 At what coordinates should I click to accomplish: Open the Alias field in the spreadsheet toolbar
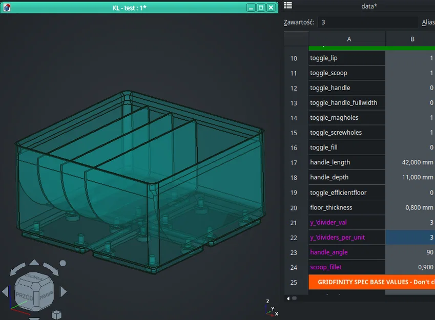coord(429,22)
